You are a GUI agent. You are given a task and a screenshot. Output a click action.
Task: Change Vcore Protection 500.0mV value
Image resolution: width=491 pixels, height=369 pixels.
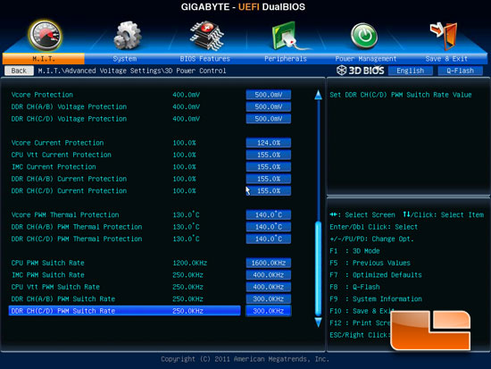pyautogui.click(x=269, y=95)
